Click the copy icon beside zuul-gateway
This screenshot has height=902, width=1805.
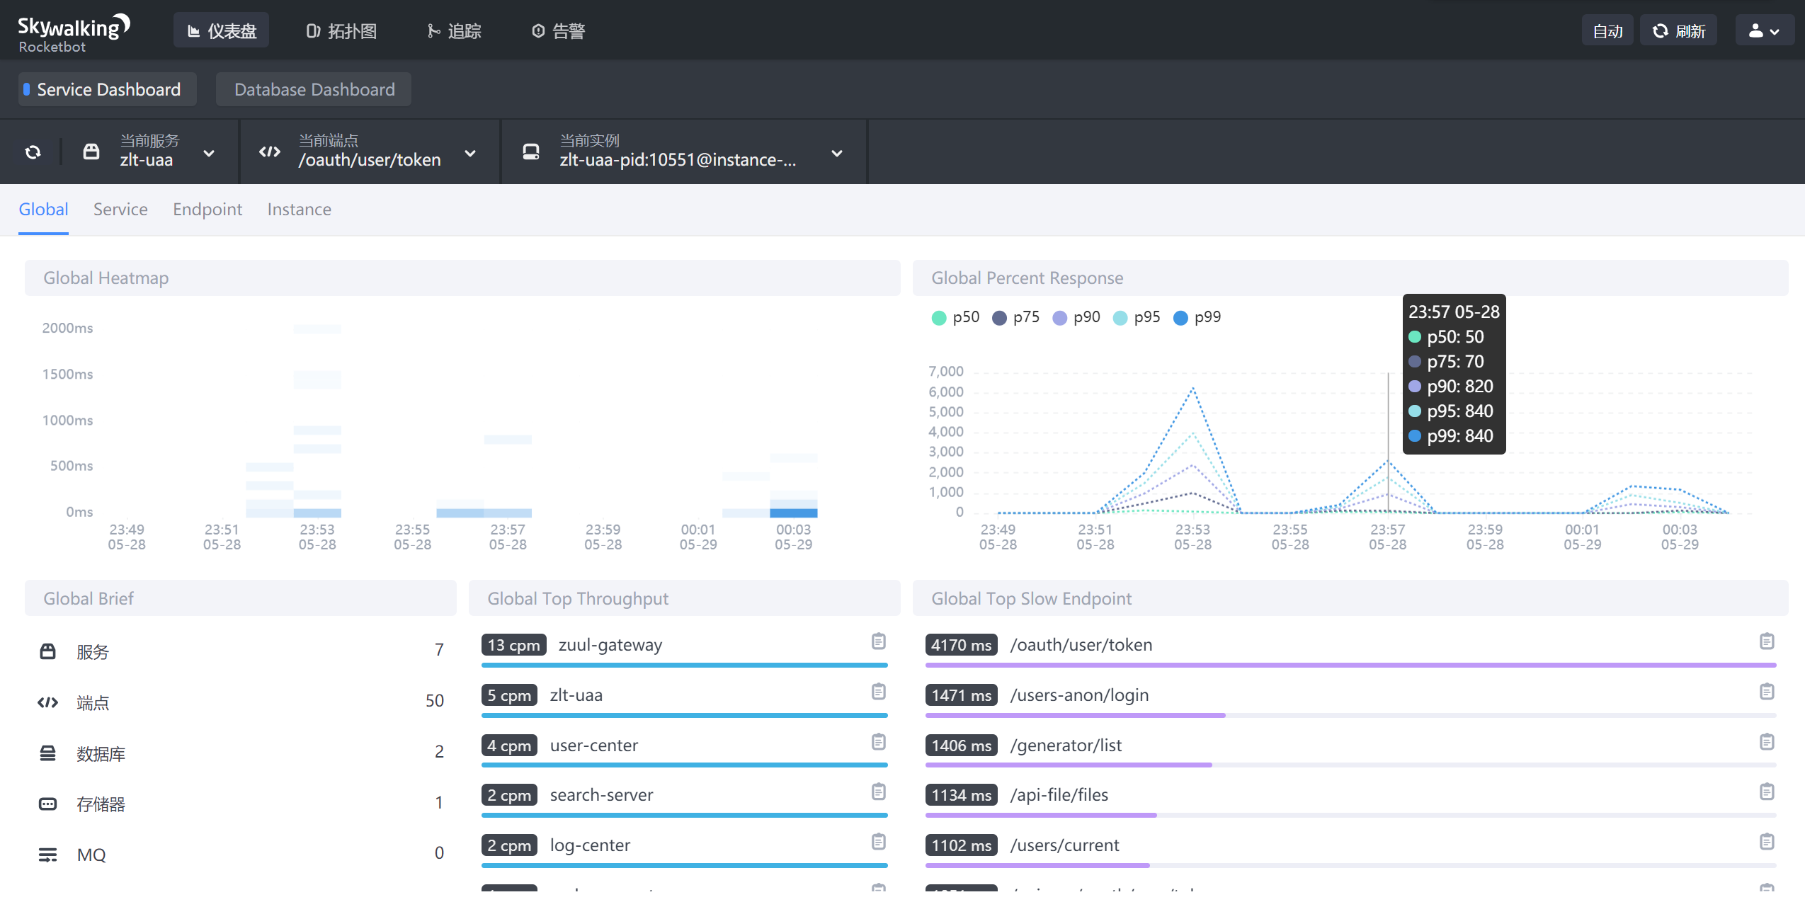pyautogui.click(x=878, y=641)
